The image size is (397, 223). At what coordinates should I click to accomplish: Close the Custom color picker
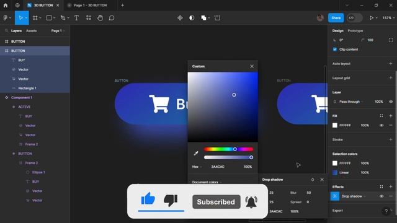(252, 66)
